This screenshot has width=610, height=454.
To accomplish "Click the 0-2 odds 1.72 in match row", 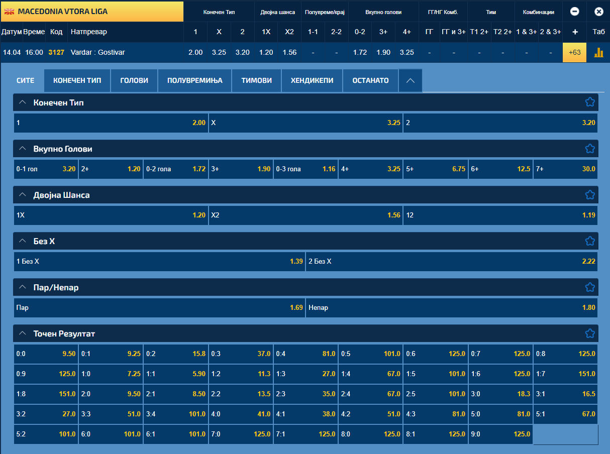I will point(360,52).
